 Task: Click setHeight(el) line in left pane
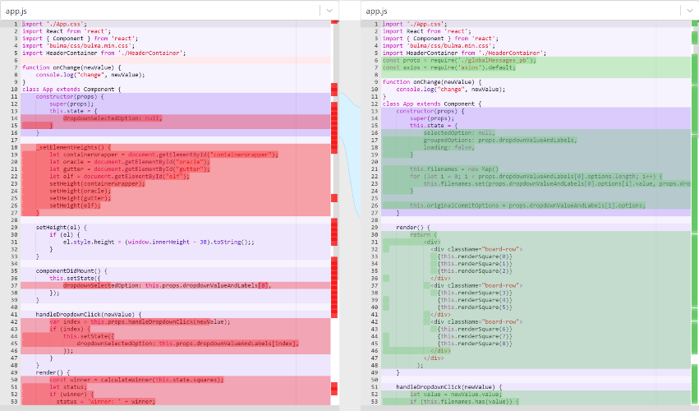(61, 227)
